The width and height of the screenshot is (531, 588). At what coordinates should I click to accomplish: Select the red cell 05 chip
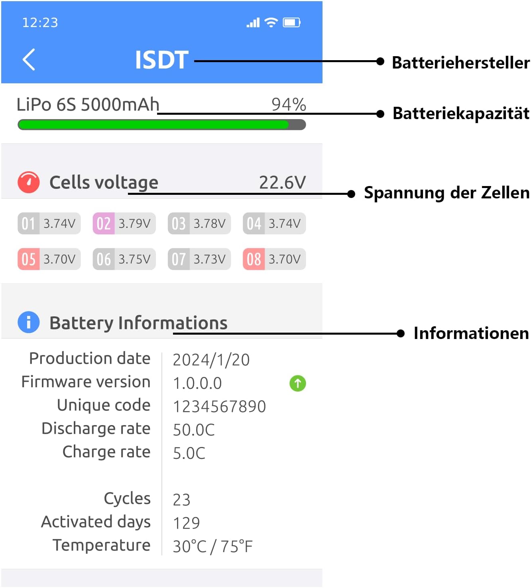tap(49, 259)
